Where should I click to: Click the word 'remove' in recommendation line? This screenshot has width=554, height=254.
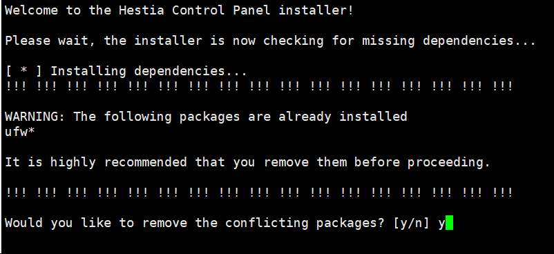click(x=286, y=162)
